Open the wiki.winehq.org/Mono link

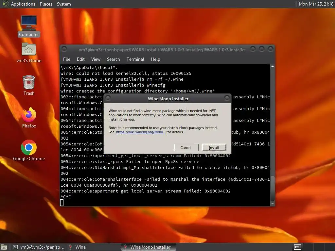click(141, 132)
